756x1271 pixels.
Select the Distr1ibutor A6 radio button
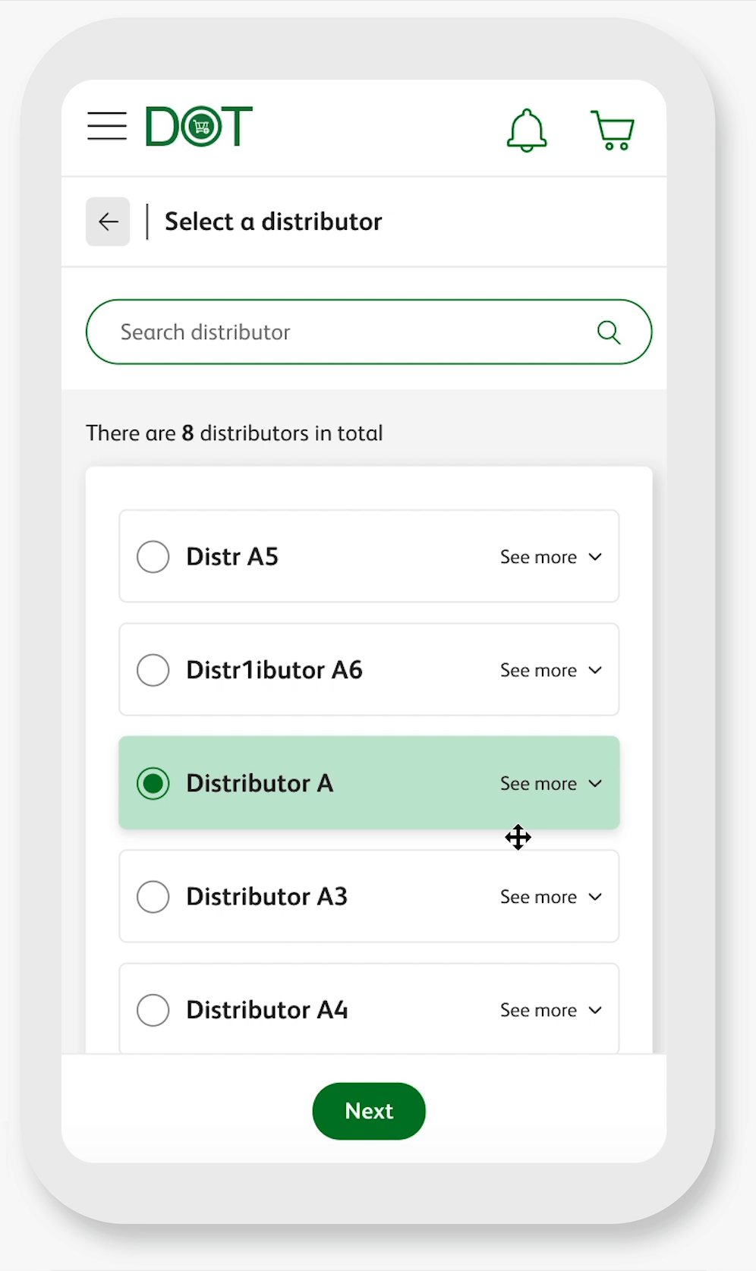point(153,670)
